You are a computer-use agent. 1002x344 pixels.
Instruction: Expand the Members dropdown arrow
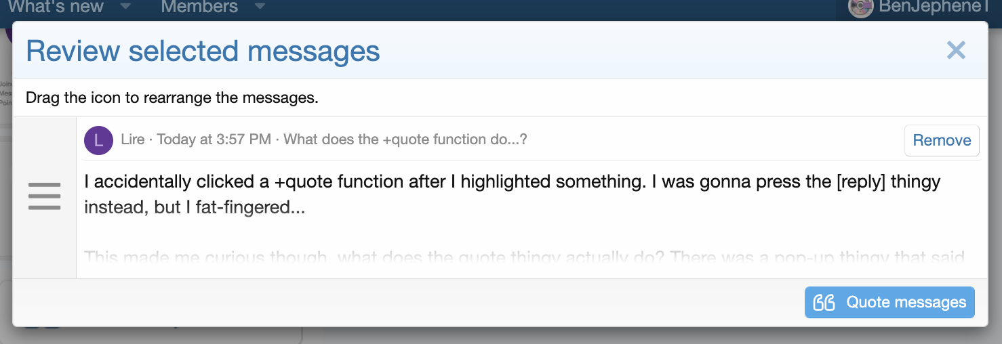tap(260, 7)
